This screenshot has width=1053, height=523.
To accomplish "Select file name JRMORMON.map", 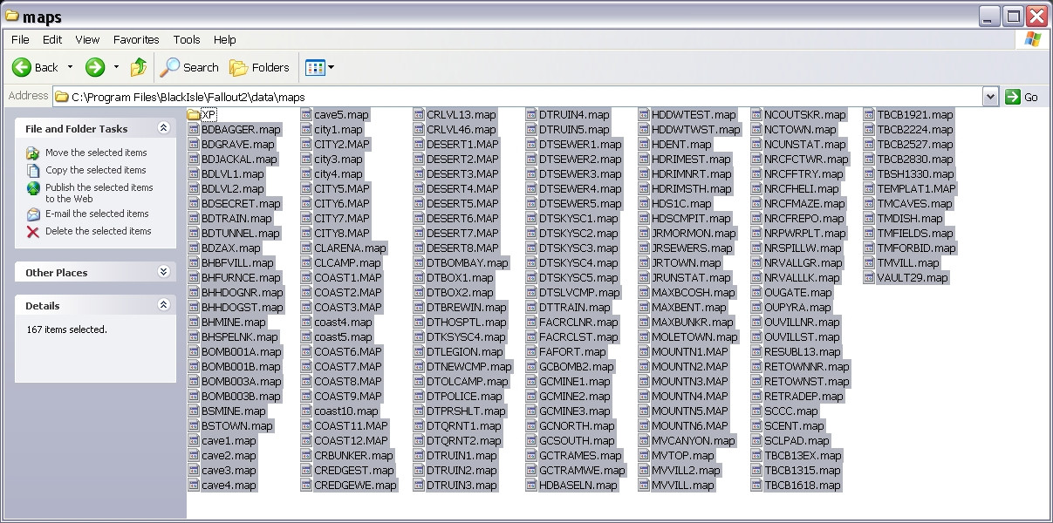I will (694, 234).
